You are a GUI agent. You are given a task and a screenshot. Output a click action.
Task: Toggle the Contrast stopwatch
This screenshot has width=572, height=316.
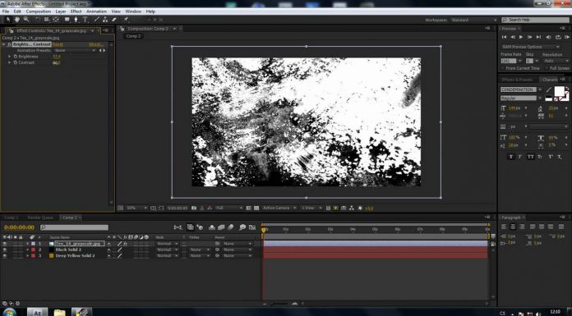click(16, 62)
